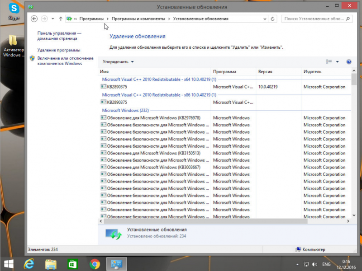Click the Установленные обновления details pane icon

pos(114,234)
